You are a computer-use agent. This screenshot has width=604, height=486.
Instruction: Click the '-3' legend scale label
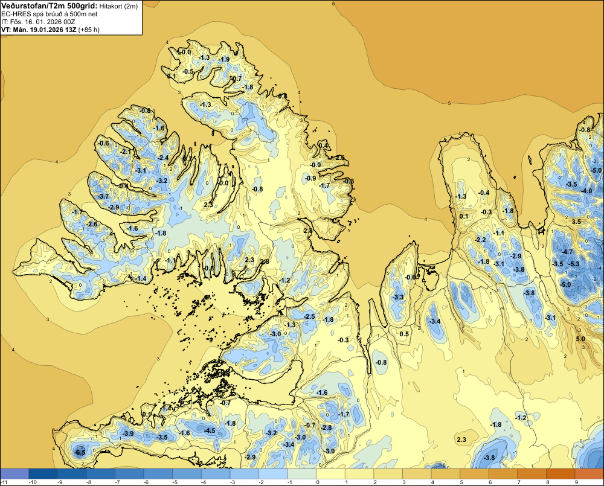pyautogui.click(x=233, y=482)
